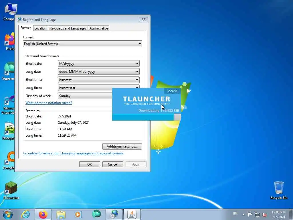Viewport: 293px width, 220px height.
Task: Open the Supermium desktop shortcut
Action: (x=9, y=71)
